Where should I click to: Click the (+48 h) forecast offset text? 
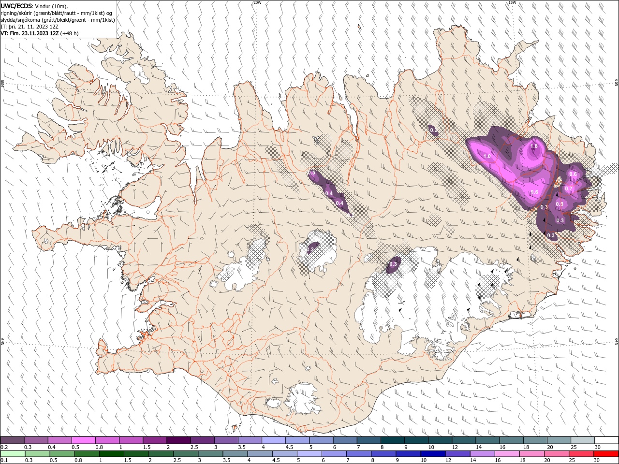(70, 33)
